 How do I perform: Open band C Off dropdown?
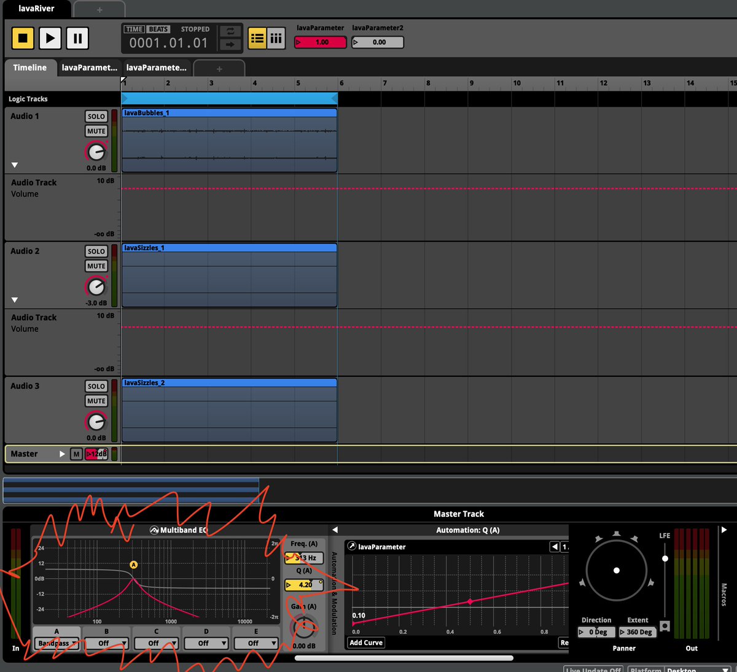click(156, 643)
